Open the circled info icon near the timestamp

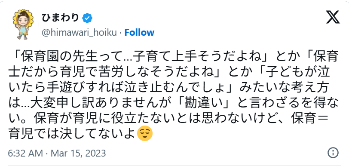[333, 153]
